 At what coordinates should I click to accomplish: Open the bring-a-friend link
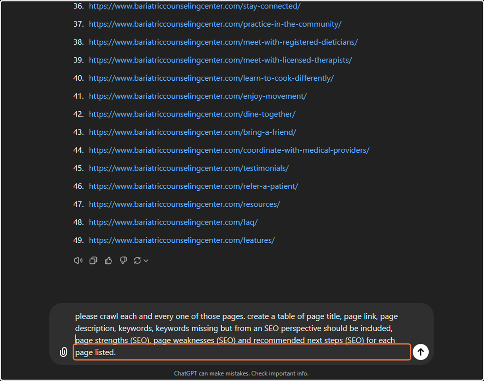pyautogui.click(x=192, y=132)
